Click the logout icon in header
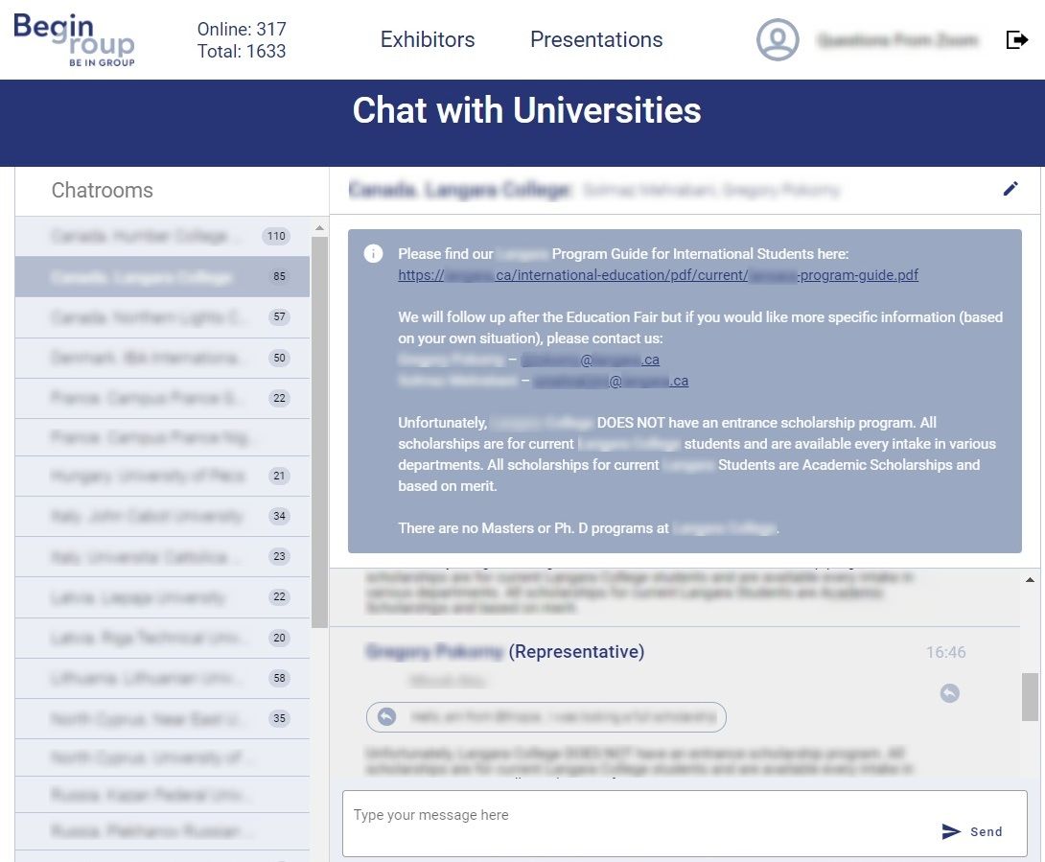 click(x=1016, y=39)
